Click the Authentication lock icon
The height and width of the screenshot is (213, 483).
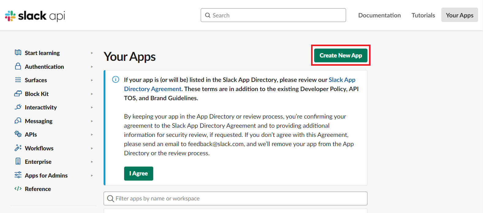click(18, 66)
